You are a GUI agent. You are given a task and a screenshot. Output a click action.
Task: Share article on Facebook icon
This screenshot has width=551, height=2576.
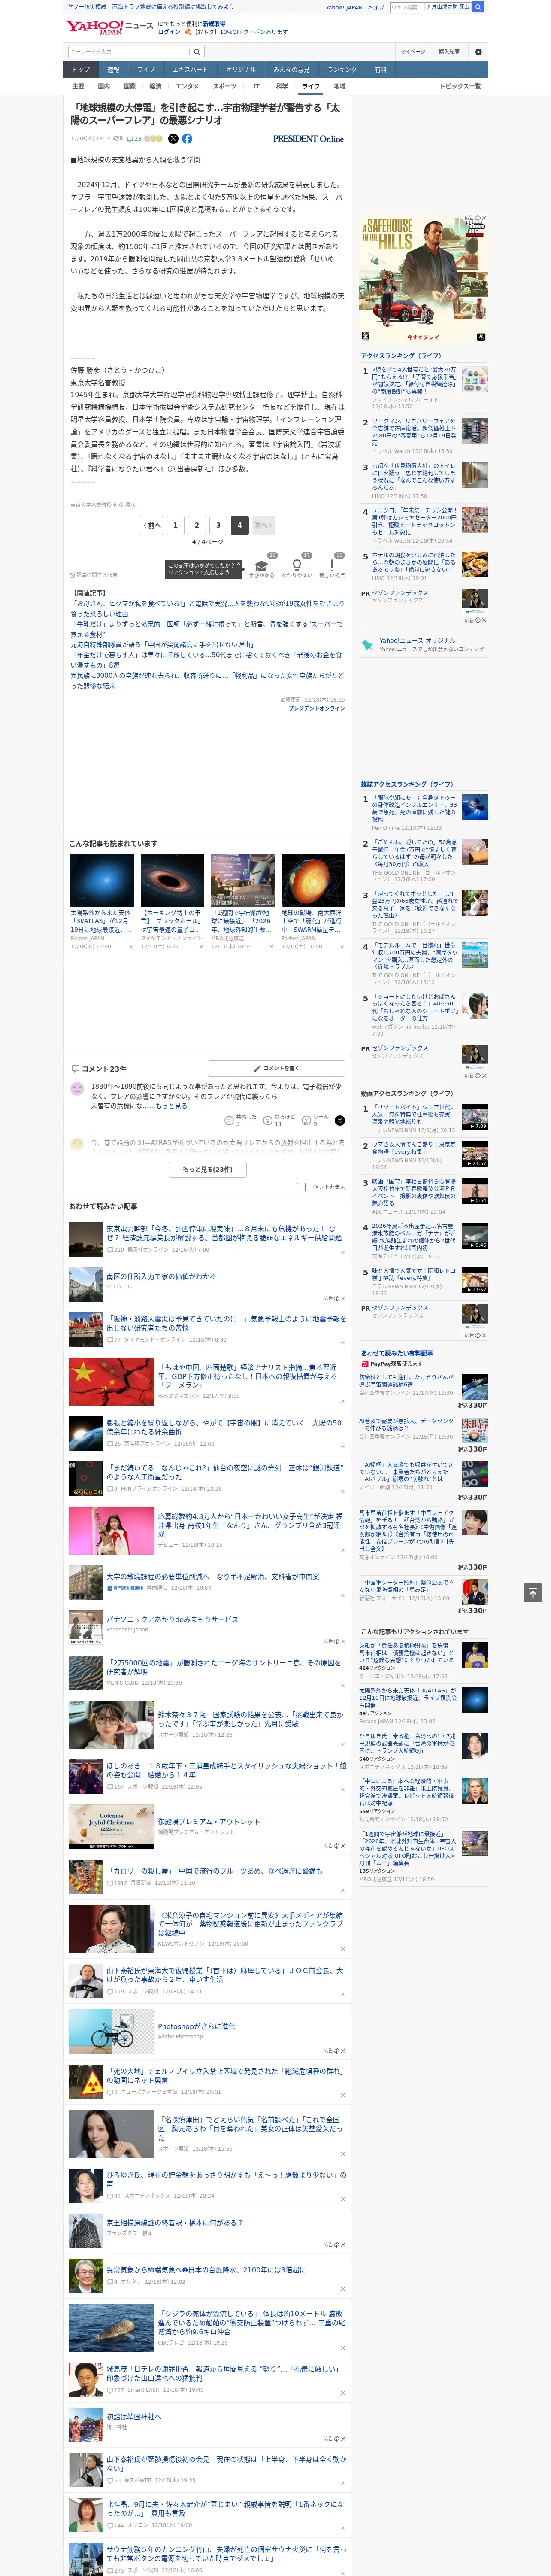187,139
